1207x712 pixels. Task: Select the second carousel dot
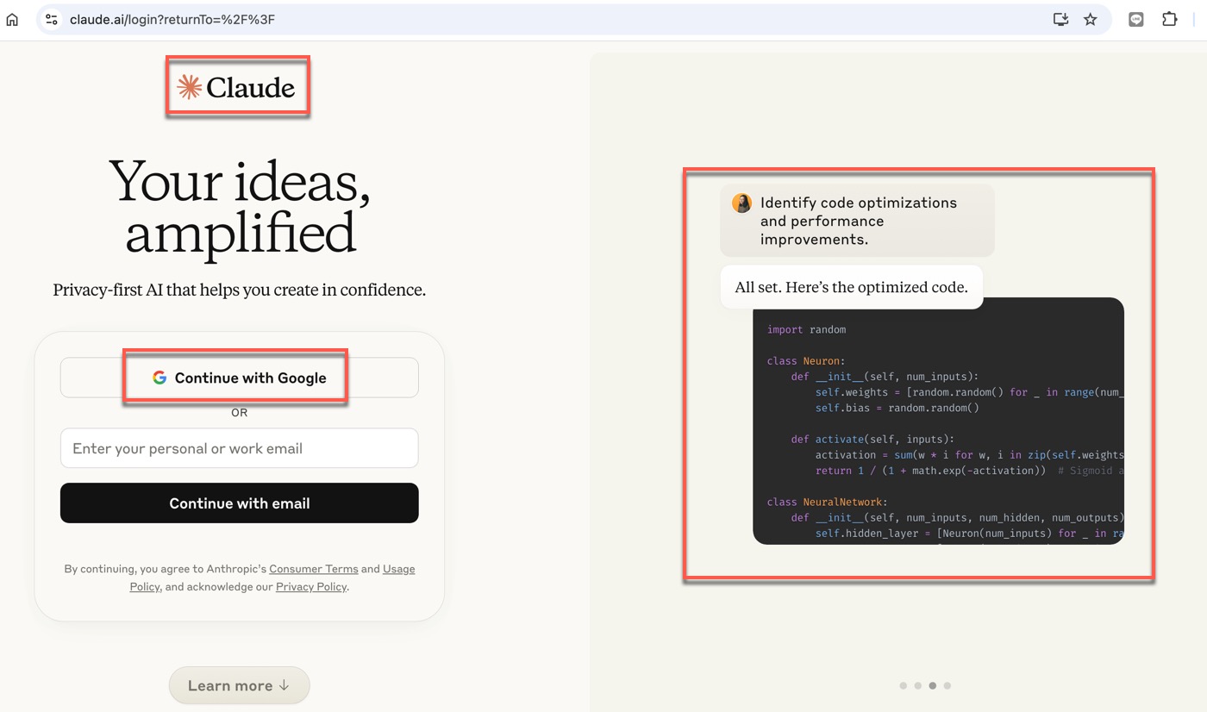(x=917, y=685)
